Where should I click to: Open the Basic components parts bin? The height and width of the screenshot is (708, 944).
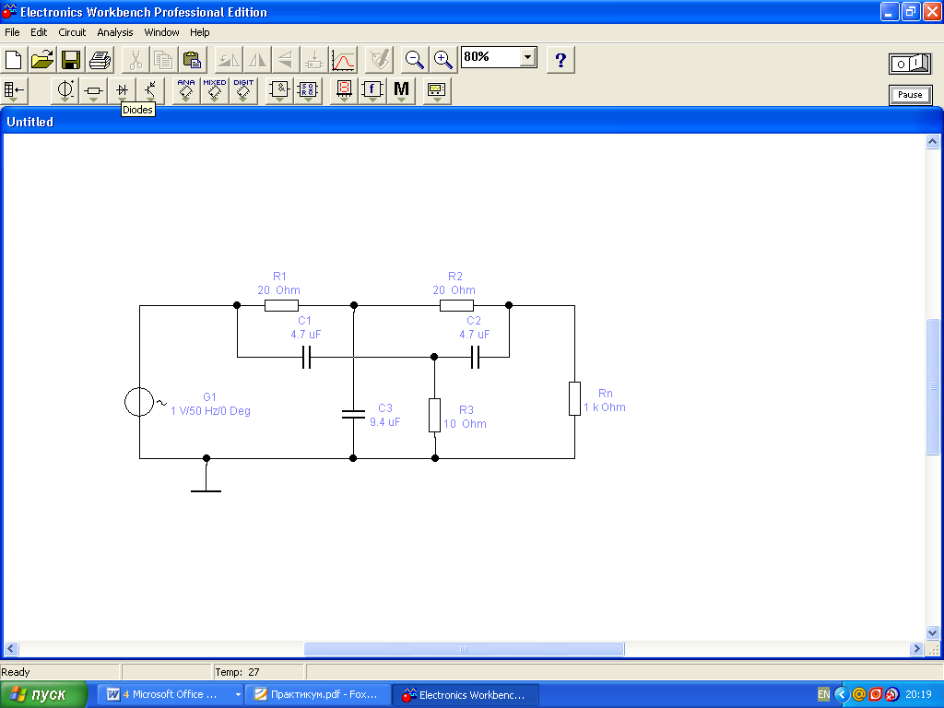point(94,90)
